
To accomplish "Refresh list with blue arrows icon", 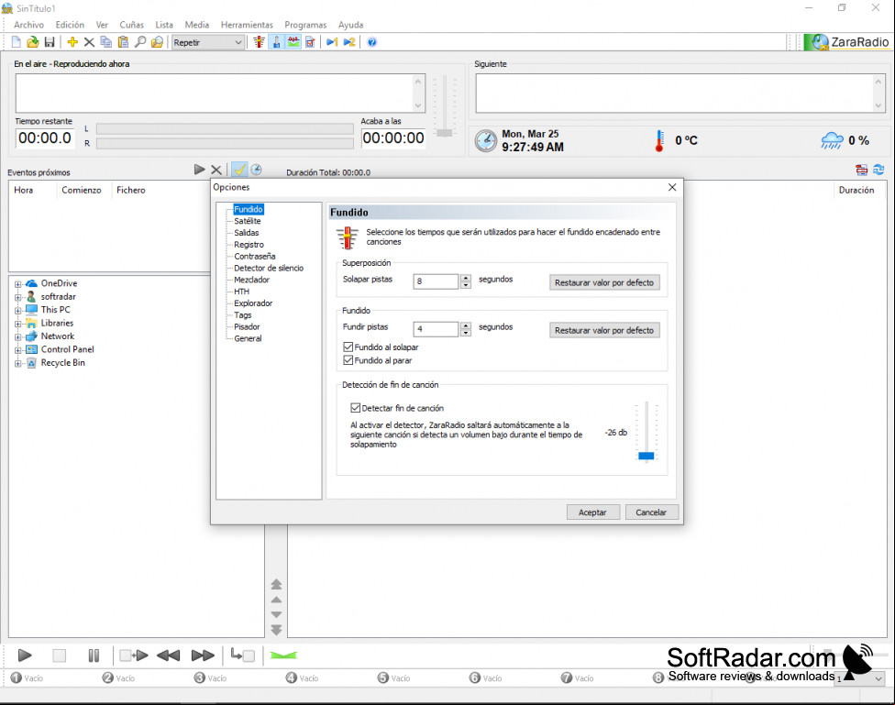I will (878, 170).
